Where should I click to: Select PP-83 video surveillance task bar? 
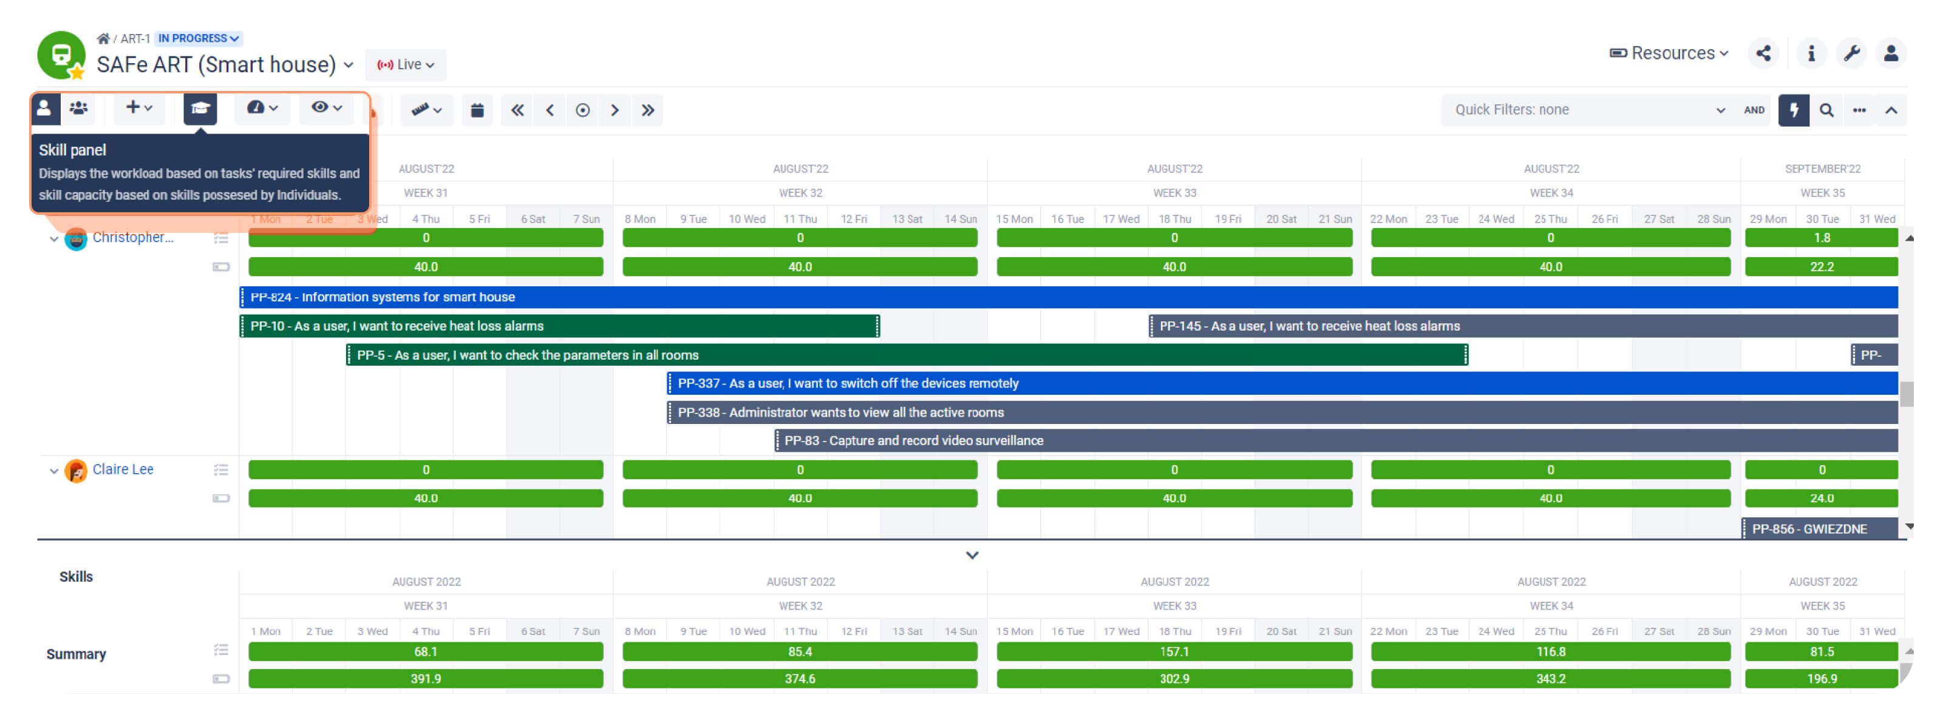1336,442
